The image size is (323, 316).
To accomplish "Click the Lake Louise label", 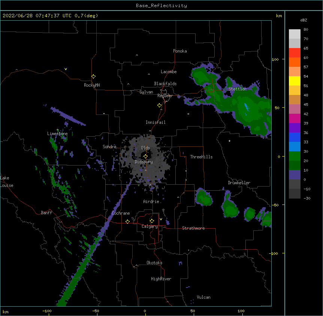I will click(7, 182).
